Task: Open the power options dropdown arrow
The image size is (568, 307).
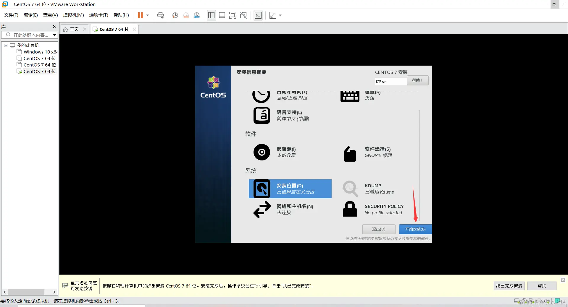Action: [x=148, y=15]
